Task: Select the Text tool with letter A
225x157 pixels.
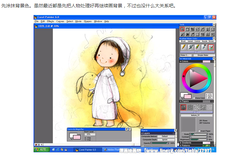Action: click(207, 34)
